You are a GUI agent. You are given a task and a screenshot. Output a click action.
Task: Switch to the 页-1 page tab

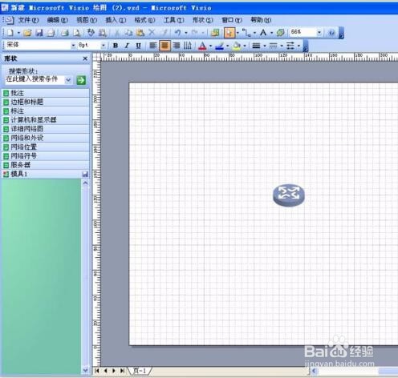(x=140, y=371)
